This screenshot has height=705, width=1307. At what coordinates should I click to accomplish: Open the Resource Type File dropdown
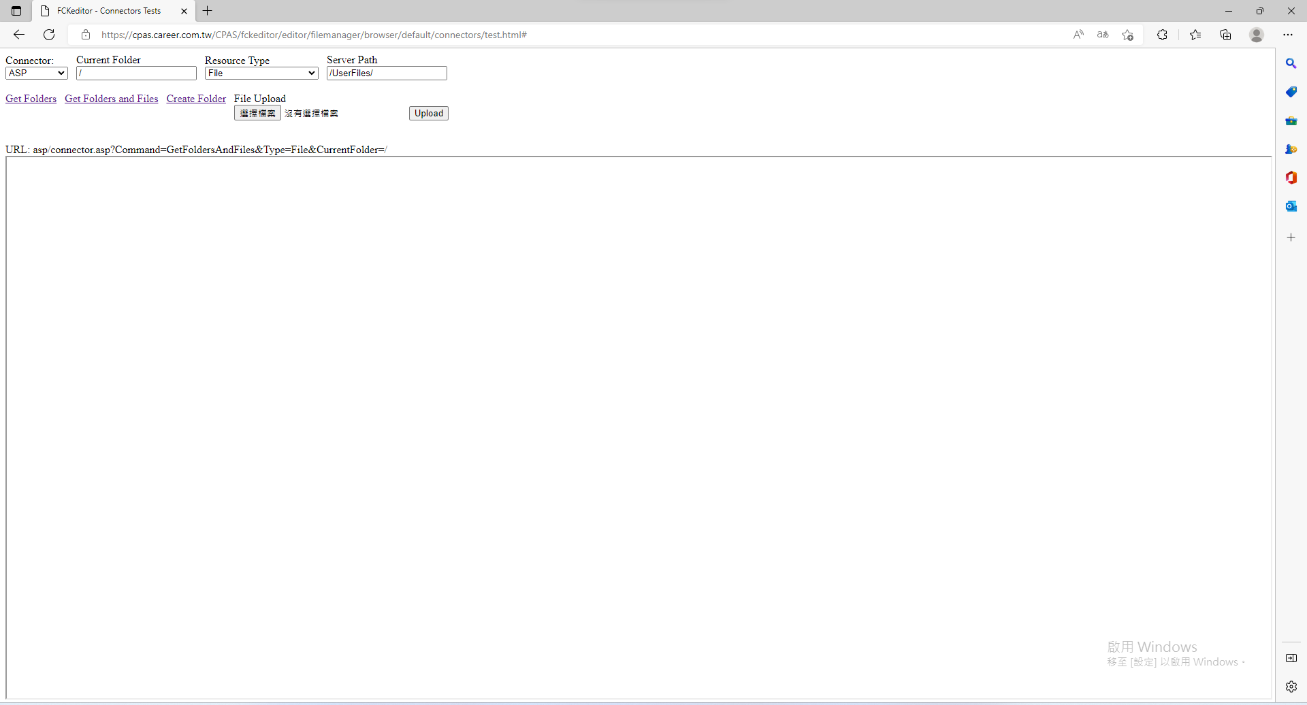point(261,73)
